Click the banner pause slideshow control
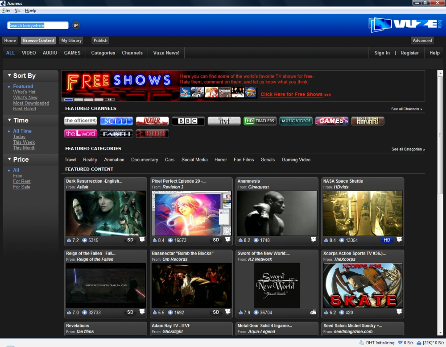 point(110,100)
